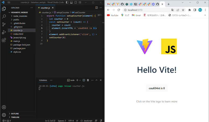Image resolution: width=209 pixels, height=122 pixels.
Task: Open the Source Control view
Action: [x=4, y=24]
